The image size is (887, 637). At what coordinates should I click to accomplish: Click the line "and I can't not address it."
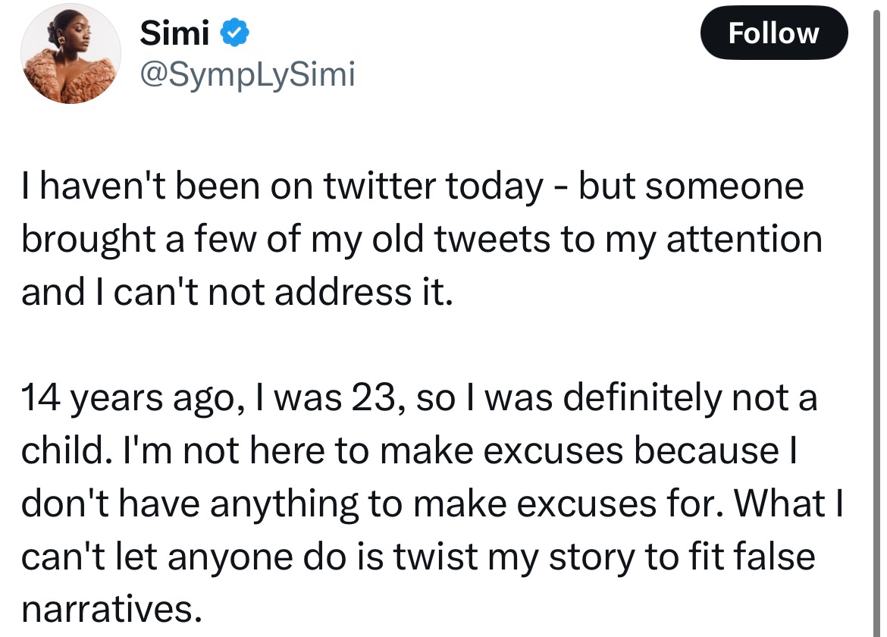pos(237,293)
